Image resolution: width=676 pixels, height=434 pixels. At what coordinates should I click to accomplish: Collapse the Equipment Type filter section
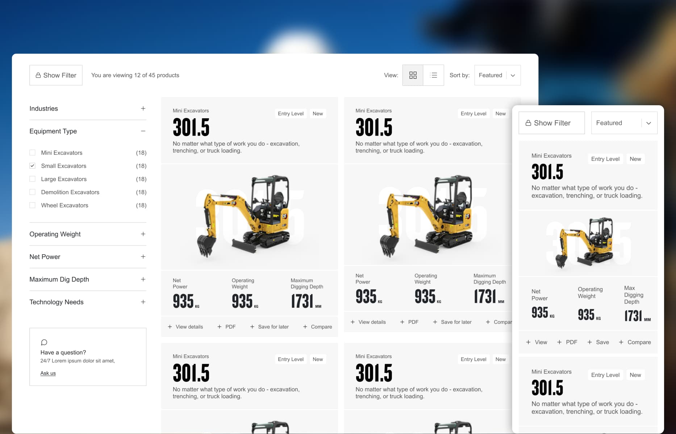(x=143, y=131)
